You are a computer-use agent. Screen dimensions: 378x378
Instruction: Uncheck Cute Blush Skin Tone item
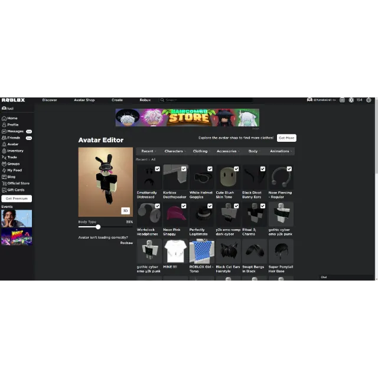(236, 169)
